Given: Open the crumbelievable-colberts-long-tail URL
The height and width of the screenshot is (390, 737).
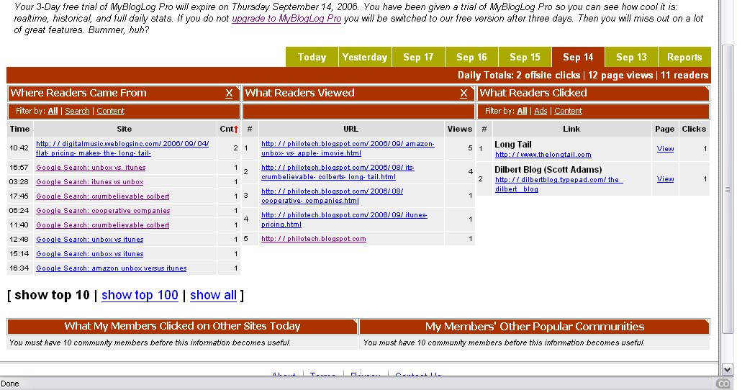Looking at the screenshot, I should point(338,172).
